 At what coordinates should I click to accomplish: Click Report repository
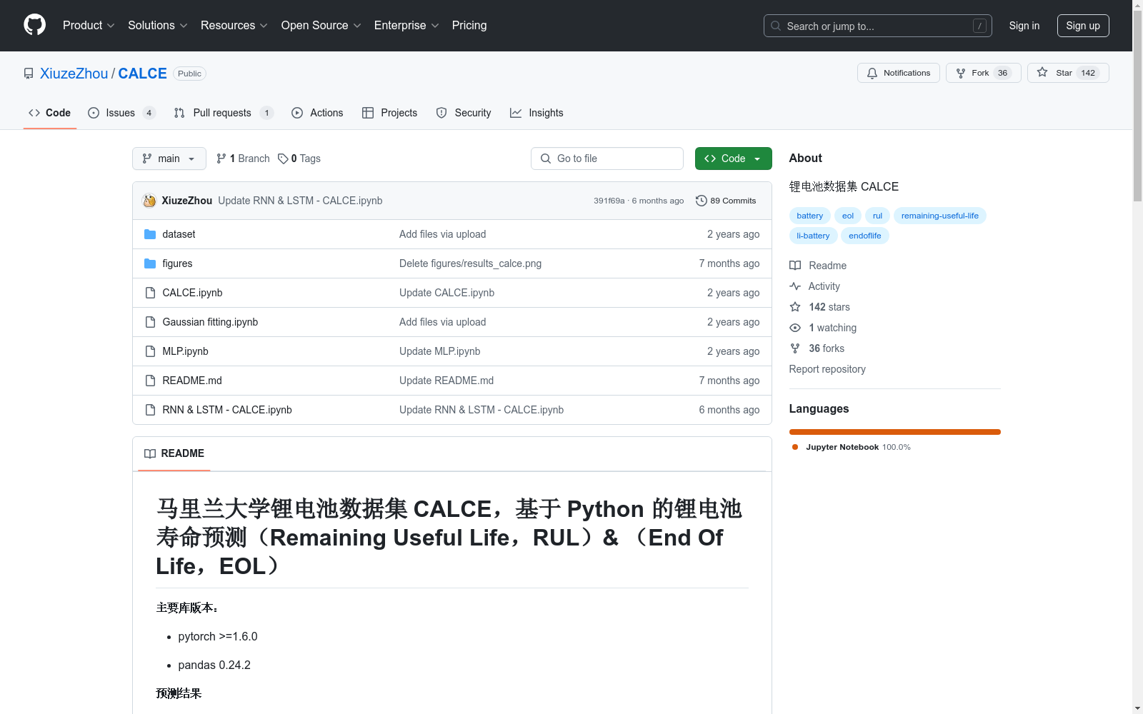[827, 369]
